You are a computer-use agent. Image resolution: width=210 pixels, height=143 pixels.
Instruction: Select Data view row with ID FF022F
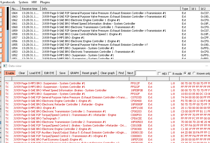tap(107, 87)
